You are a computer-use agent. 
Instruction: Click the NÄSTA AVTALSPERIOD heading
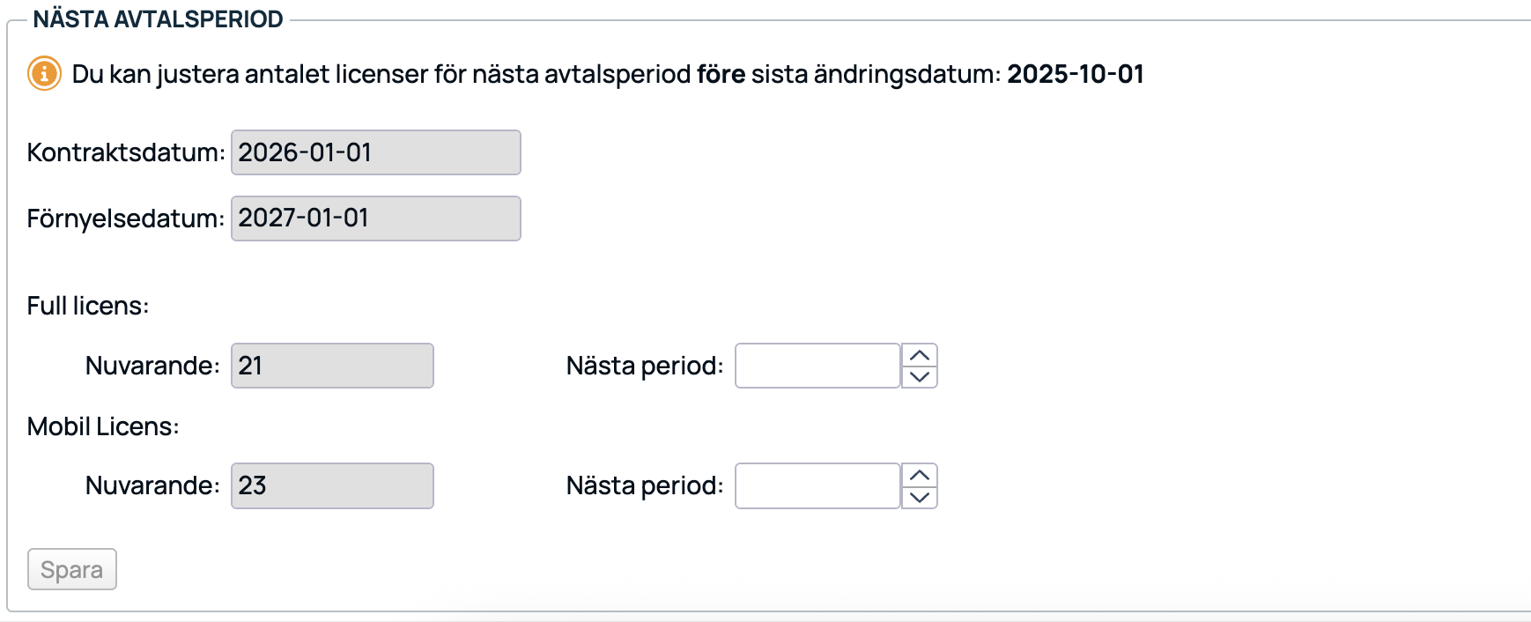[x=159, y=19]
